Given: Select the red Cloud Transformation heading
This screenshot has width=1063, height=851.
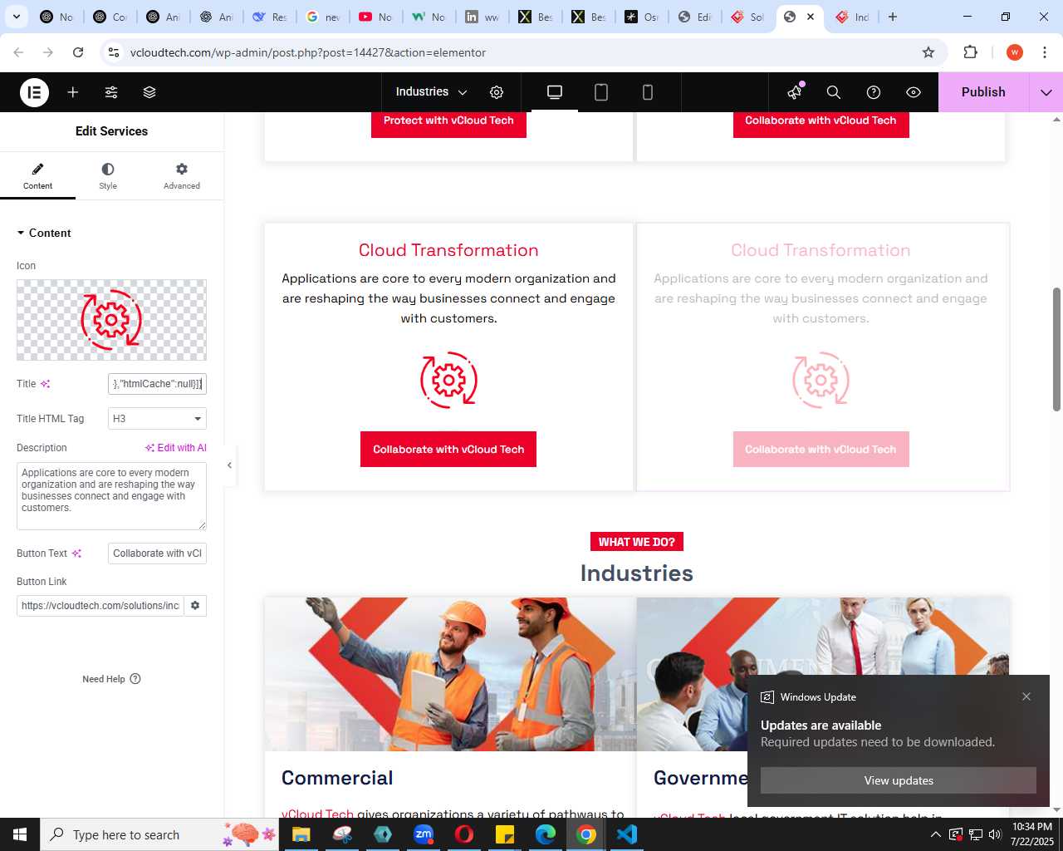Looking at the screenshot, I should click(x=448, y=250).
